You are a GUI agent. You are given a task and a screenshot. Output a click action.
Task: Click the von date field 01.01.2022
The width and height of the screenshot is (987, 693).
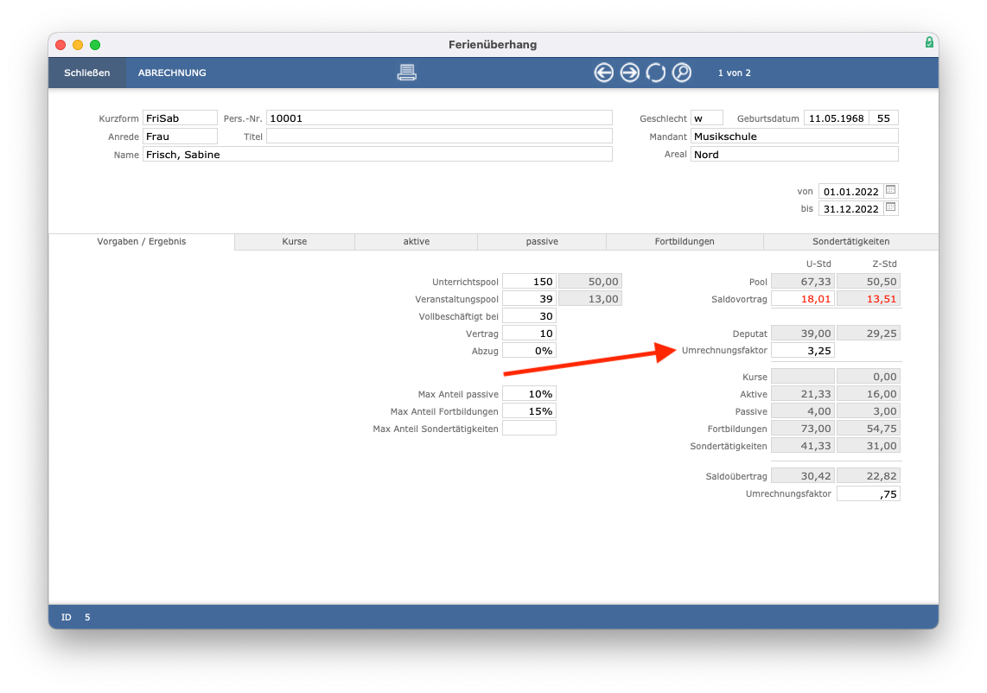tap(851, 191)
